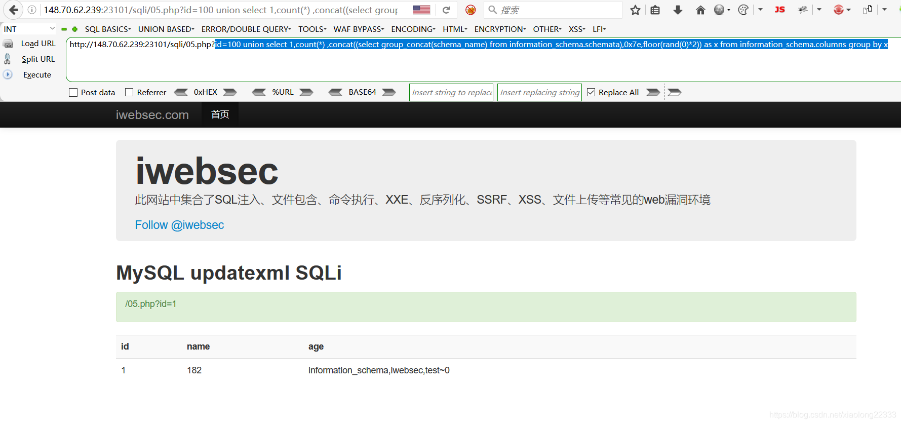Expand dropdown arrow next to cookie icon
This screenshot has width=901, height=424.
tap(760, 10)
